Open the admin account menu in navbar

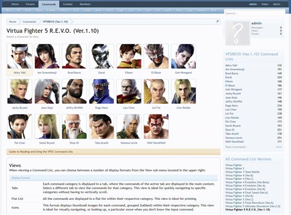(x=253, y=4)
